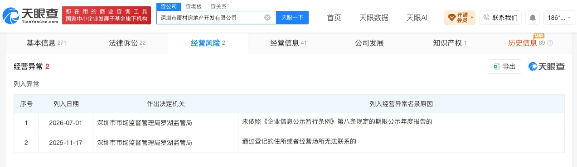Viewport: 577px width, 167px height.
Task: Click the phone icon beside 联系我们
Action: pyautogui.click(x=487, y=18)
